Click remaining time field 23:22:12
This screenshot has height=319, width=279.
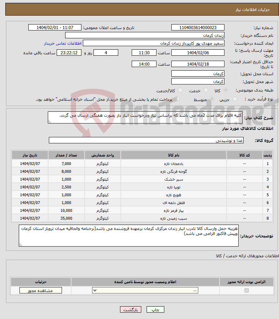point(69,53)
